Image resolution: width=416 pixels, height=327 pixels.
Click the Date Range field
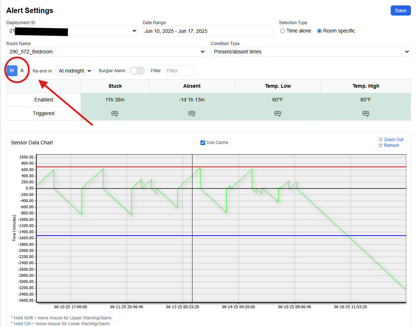[x=208, y=31]
